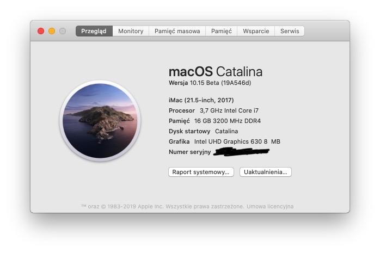Select the Pamięć masowa tab
Viewport: 380px width, 253px height.
[x=177, y=31]
